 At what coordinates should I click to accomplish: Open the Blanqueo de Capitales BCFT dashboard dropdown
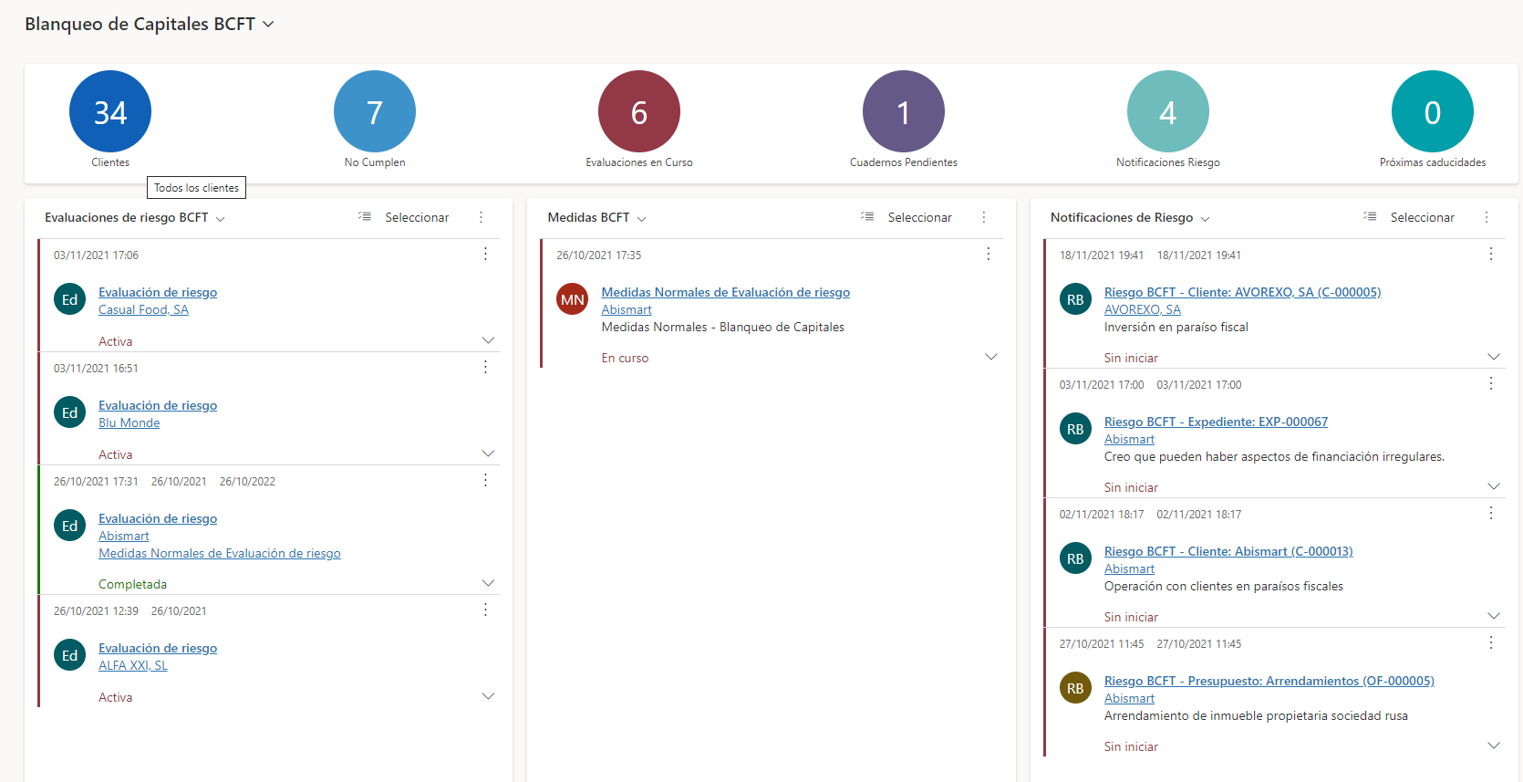pos(268,25)
